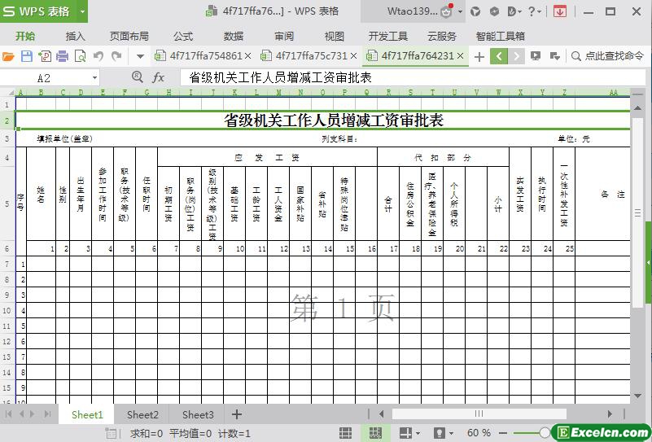Viewport: 652px width, 442px height.
Task: Click the zoom out minus button
Action: coord(502,433)
